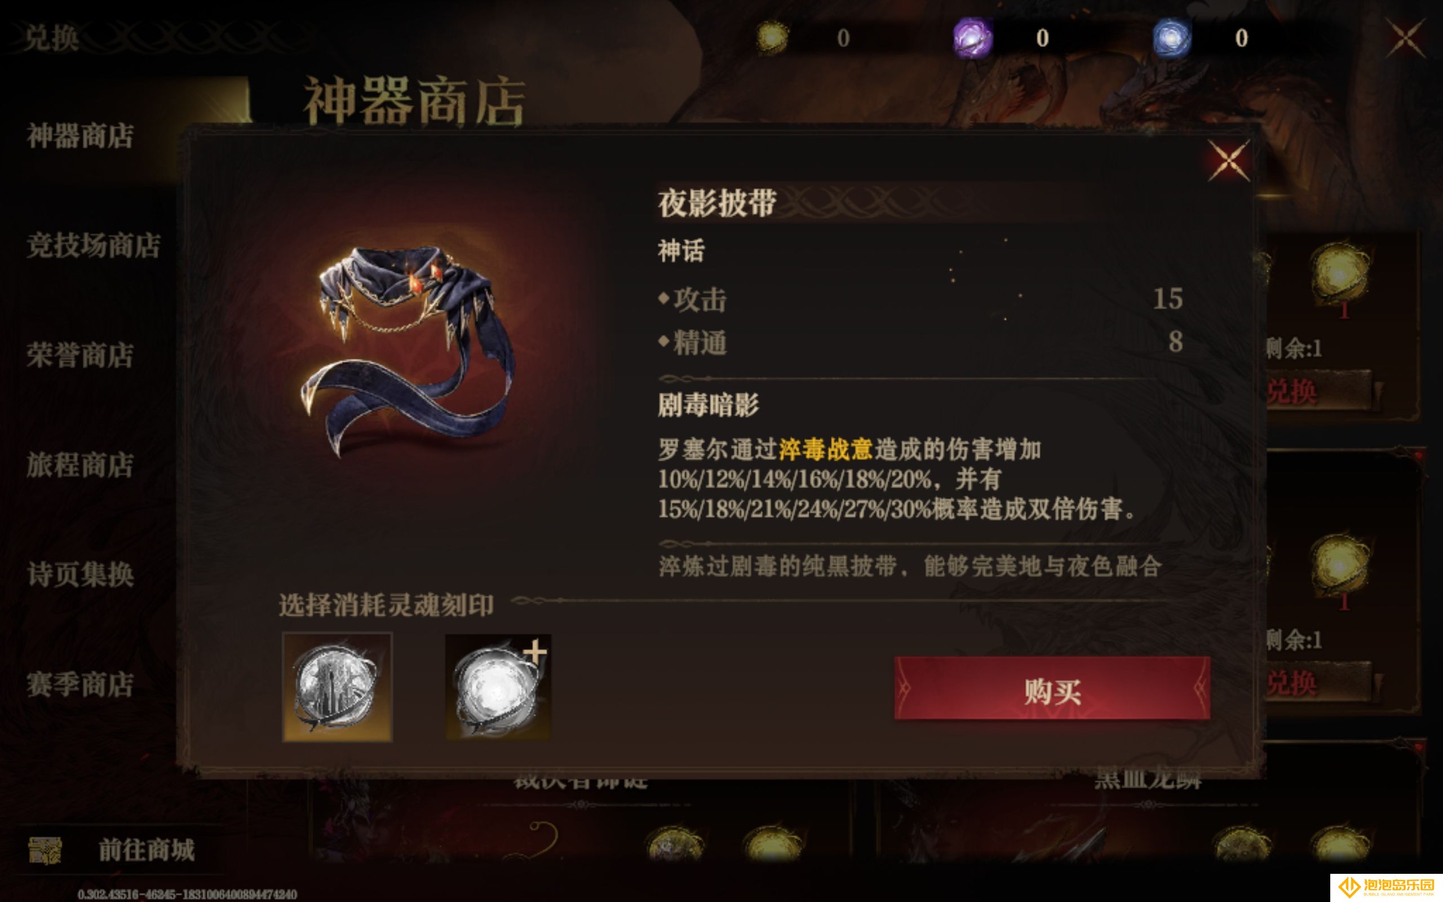Open the 神器商店 tab
The height and width of the screenshot is (902, 1443).
coord(80,135)
